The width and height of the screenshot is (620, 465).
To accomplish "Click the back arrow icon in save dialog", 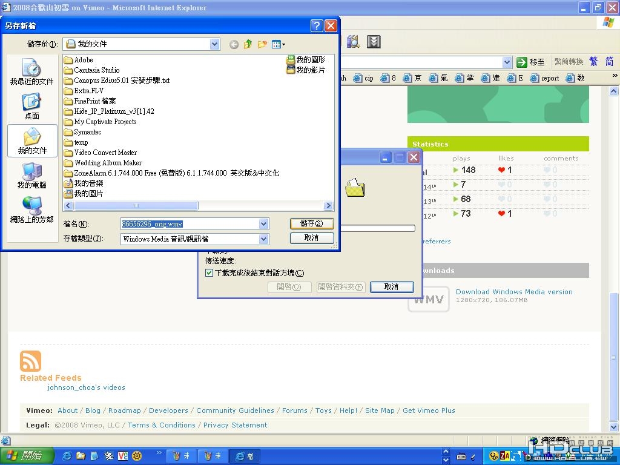I will 234,44.
